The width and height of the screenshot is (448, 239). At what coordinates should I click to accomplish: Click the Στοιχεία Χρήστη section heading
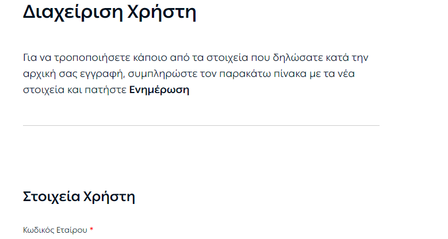[x=79, y=196]
